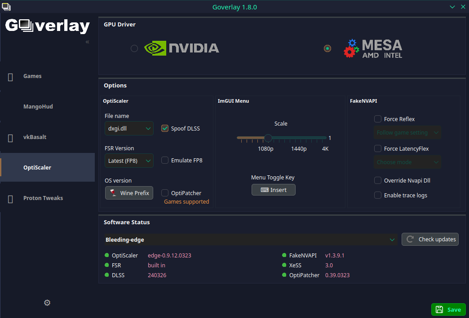The height and width of the screenshot is (318, 469).
Task: Click the floppy disk icon on Save
Action: (x=439, y=309)
